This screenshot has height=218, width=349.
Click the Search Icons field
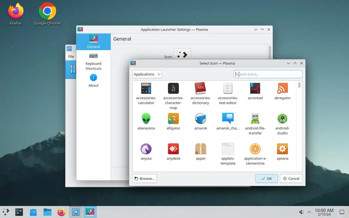(x=268, y=74)
